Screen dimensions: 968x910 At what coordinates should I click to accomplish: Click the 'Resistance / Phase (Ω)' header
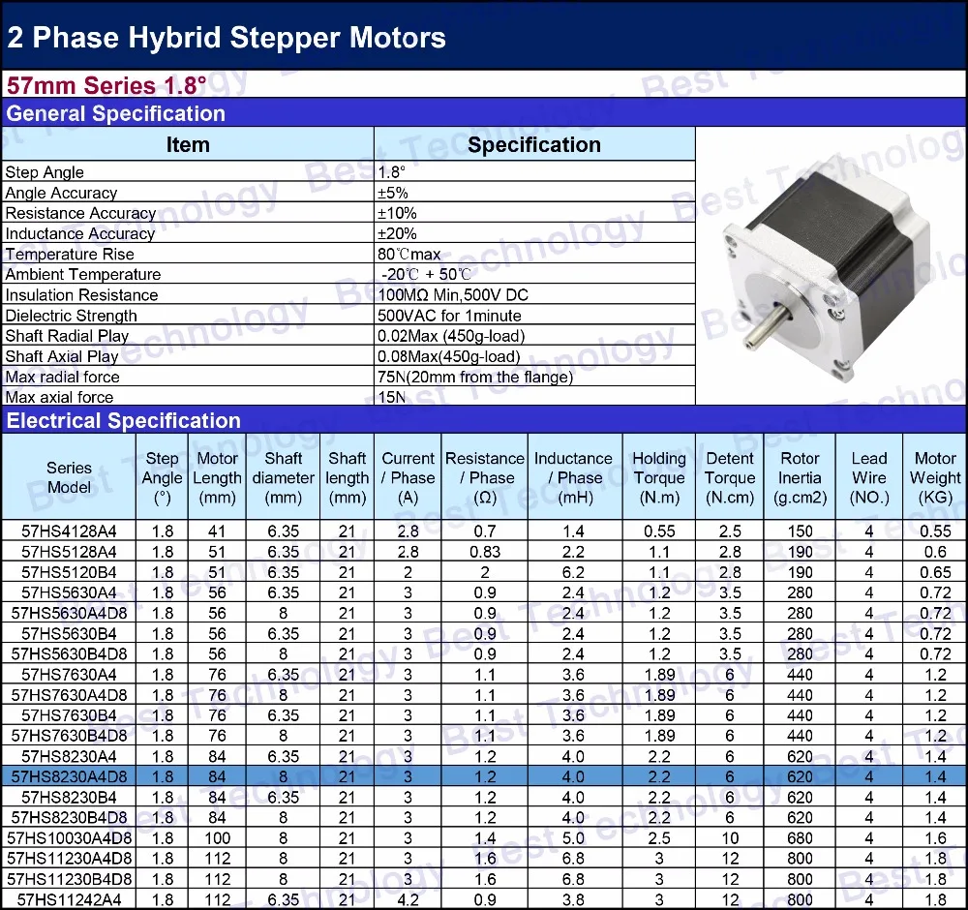[485, 477]
